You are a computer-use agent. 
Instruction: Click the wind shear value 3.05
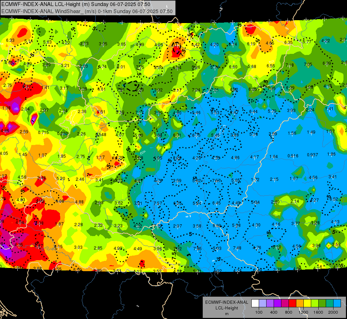[103, 44]
